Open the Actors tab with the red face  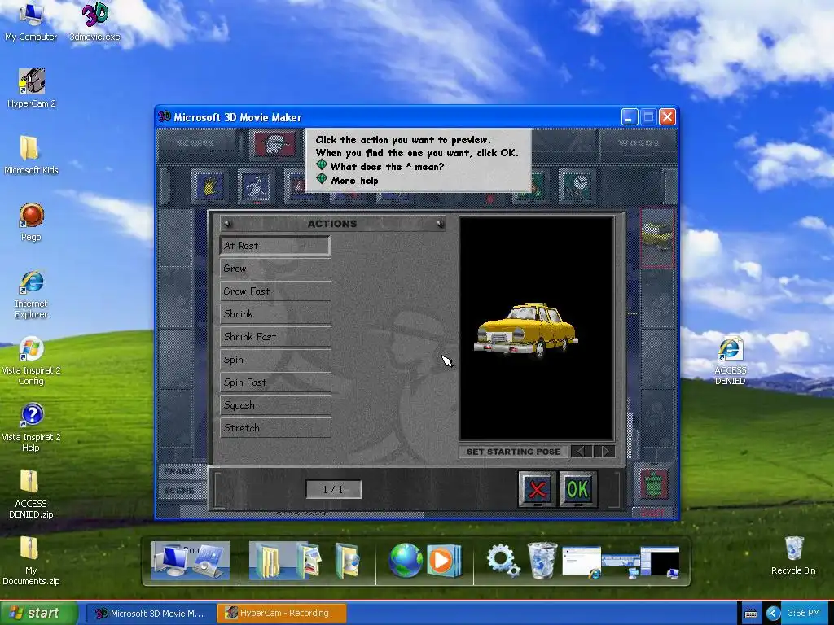pos(275,144)
